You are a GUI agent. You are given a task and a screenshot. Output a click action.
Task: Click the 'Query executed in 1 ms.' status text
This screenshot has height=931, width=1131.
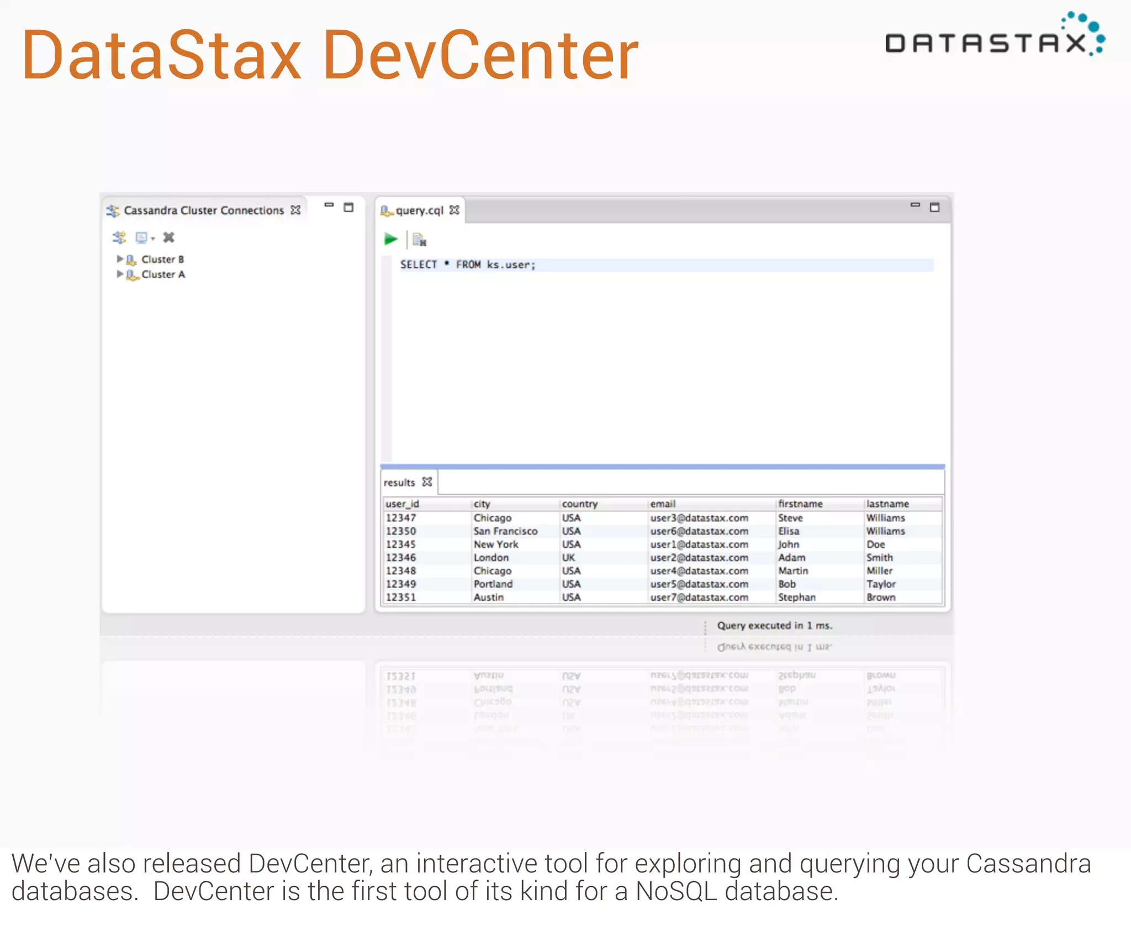(774, 626)
